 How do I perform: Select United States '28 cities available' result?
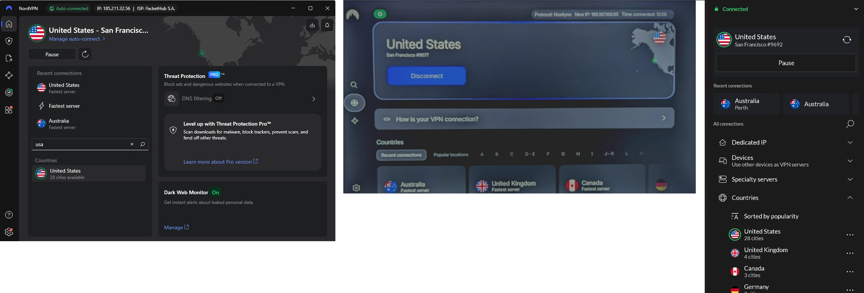[x=89, y=174]
